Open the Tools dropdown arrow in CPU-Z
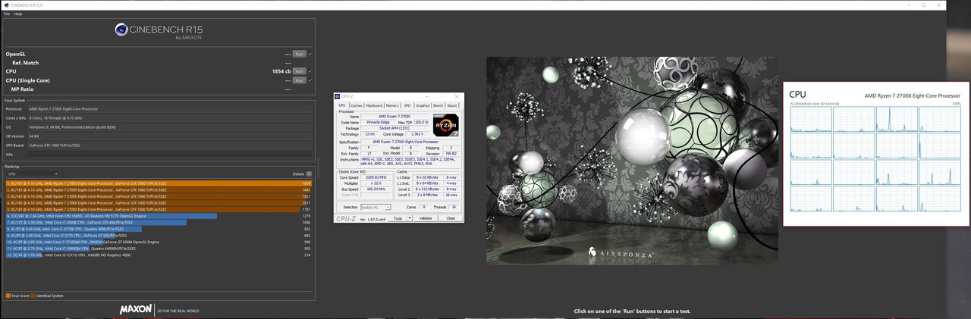971x319 pixels. (x=410, y=218)
